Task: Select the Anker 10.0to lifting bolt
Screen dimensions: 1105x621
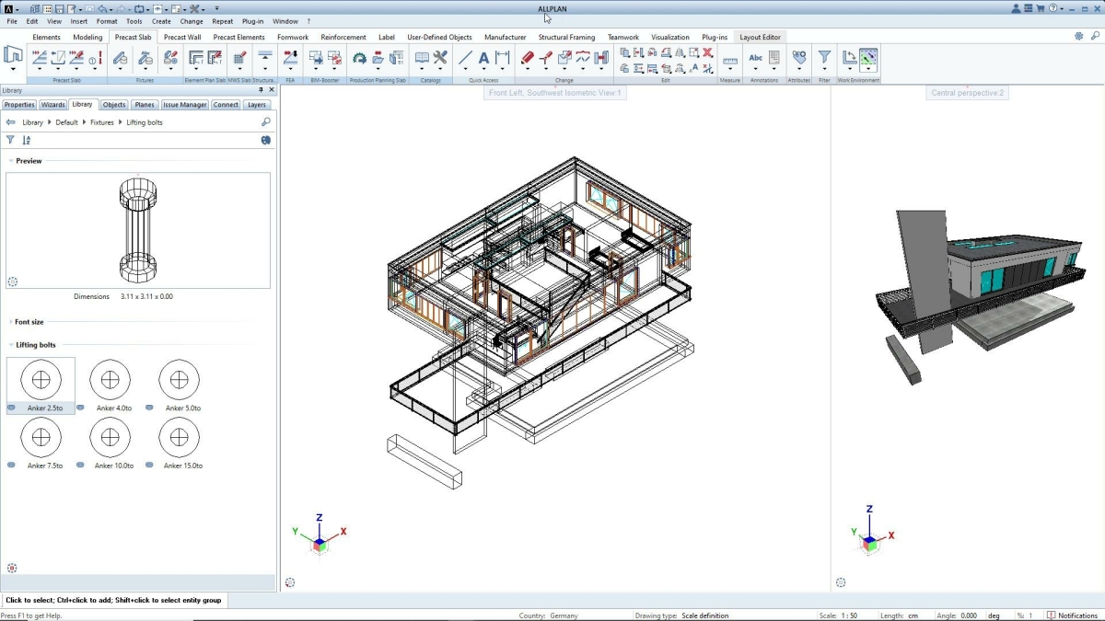Action: [x=110, y=437]
